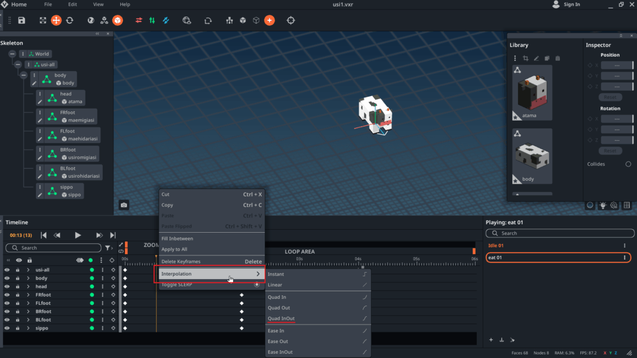Select Delete Keyframes in context menu
This screenshot has width=637, height=358.
click(212, 261)
